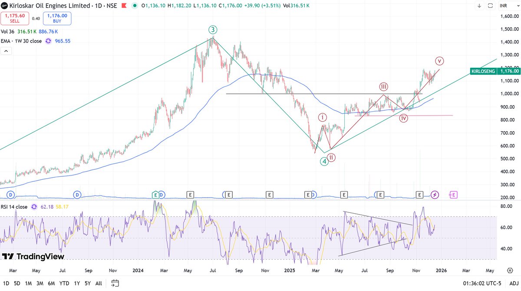Select the 1Y time range

(x=76, y=283)
